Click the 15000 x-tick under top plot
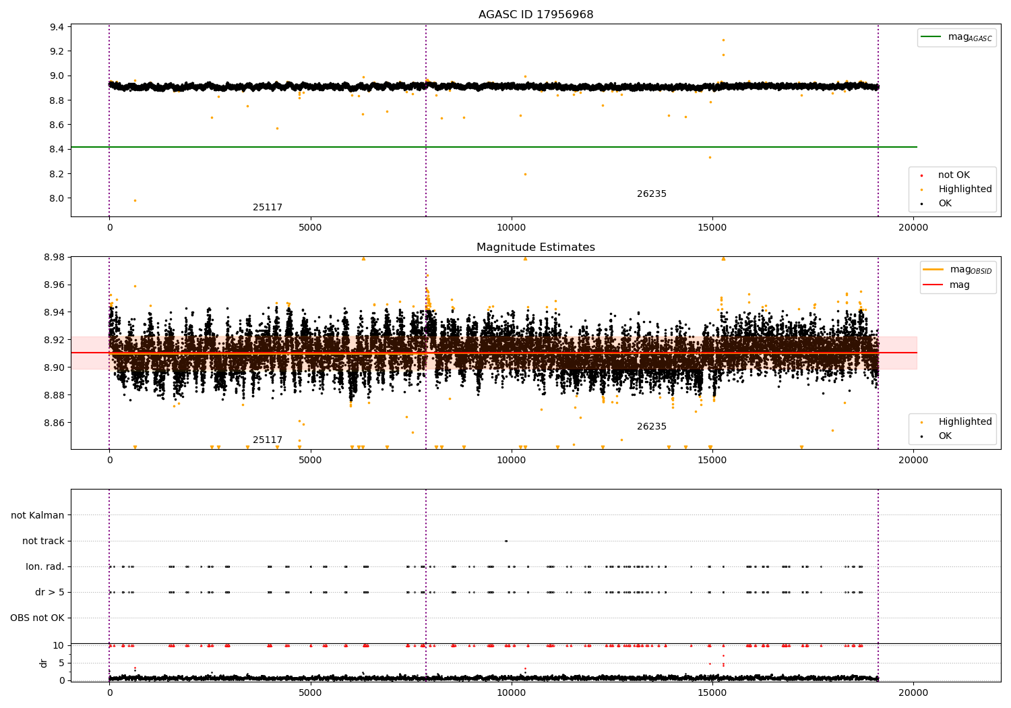1011x708 pixels. [x=712, y=228]
